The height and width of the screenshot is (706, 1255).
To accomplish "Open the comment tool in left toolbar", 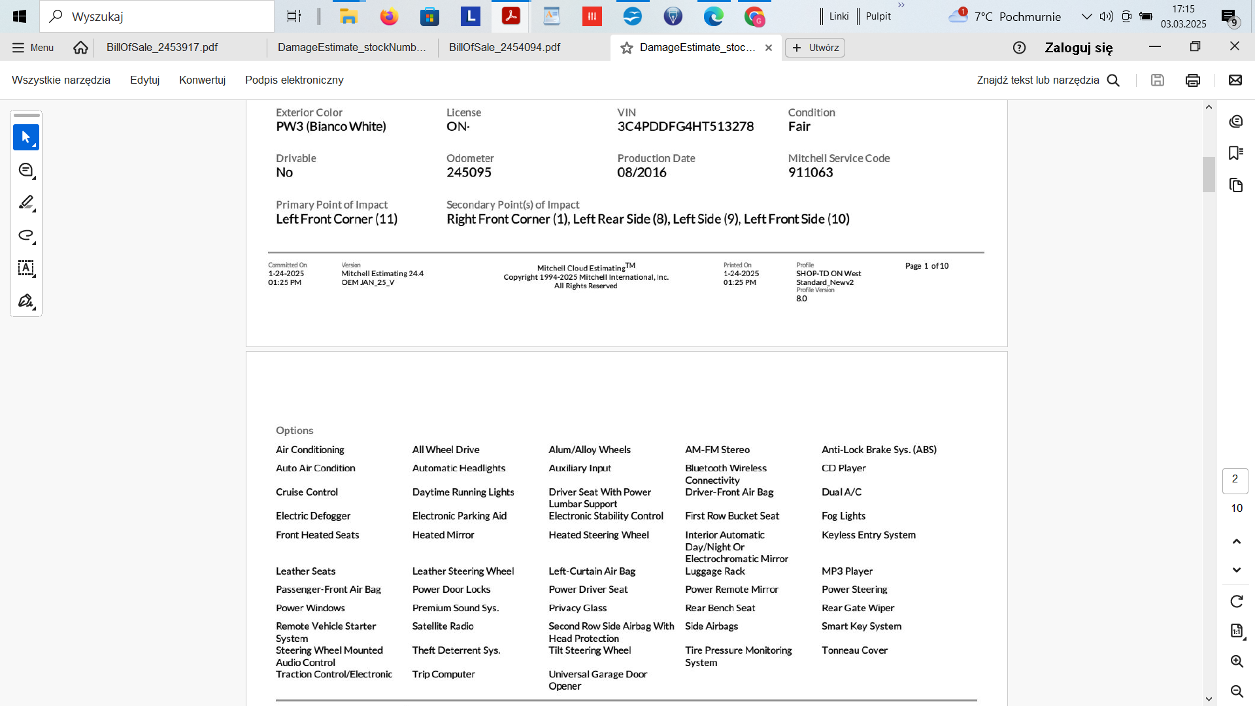I will click(26, 170).
